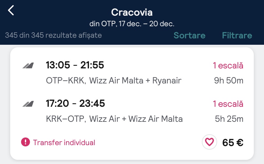The width and height of the screenshot is (264, 164).
Task: View return flight's 1 escală stopover
Action: tap(228, 104)
